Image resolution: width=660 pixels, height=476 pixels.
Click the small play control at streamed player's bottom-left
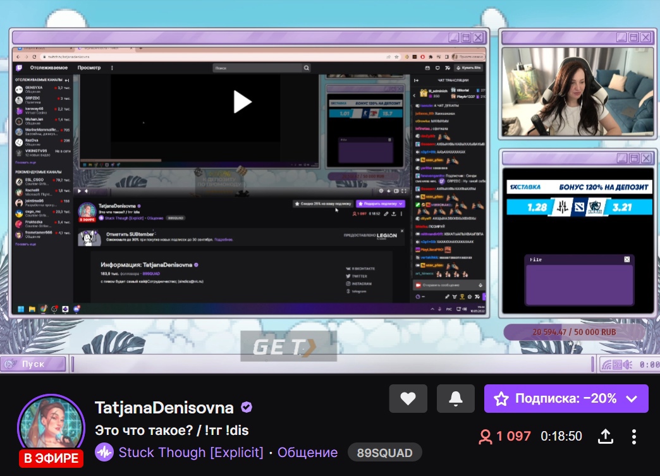79,191
